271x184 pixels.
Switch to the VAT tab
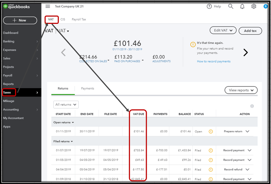coord(51,19)
